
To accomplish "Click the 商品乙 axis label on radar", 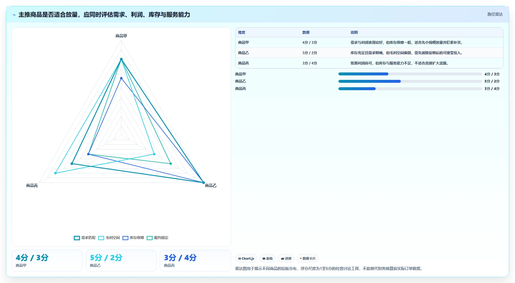I will (x=211, y=186).
